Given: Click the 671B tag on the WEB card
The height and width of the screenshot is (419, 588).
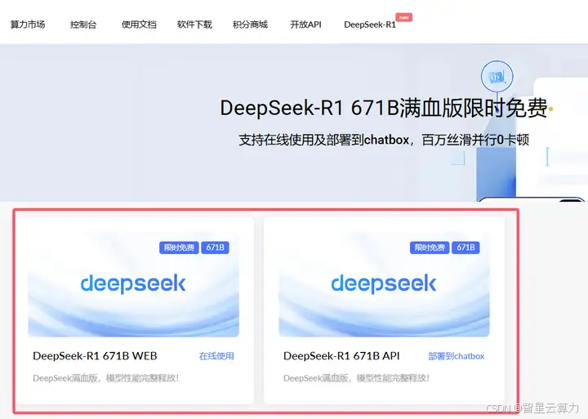Looking at the screenshot, I should click(216, 247).
